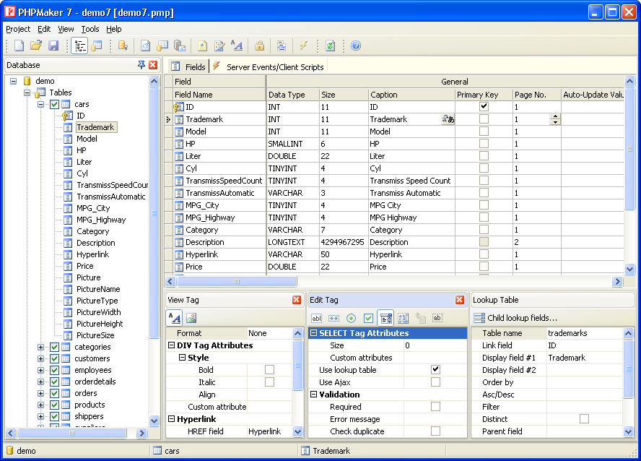The height and width of the screenshot is (461, 641).
Task: Open the Tools menu
Action: [90, 29]
